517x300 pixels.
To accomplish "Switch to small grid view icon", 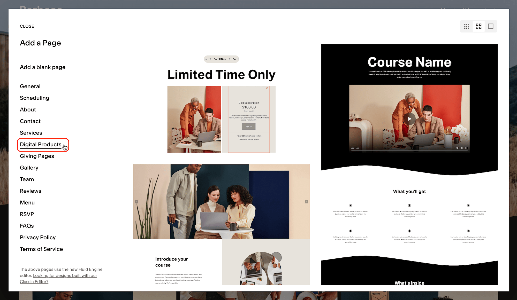I will (x=467, y=26).
